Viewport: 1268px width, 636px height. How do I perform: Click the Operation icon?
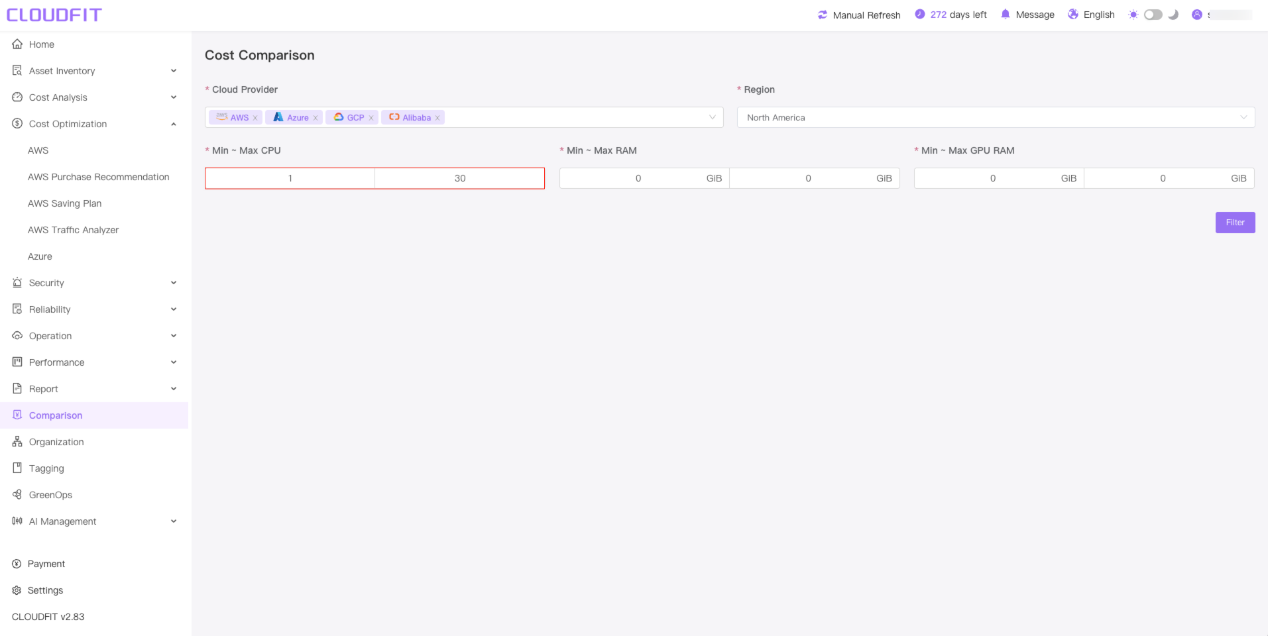pos(17,336)
